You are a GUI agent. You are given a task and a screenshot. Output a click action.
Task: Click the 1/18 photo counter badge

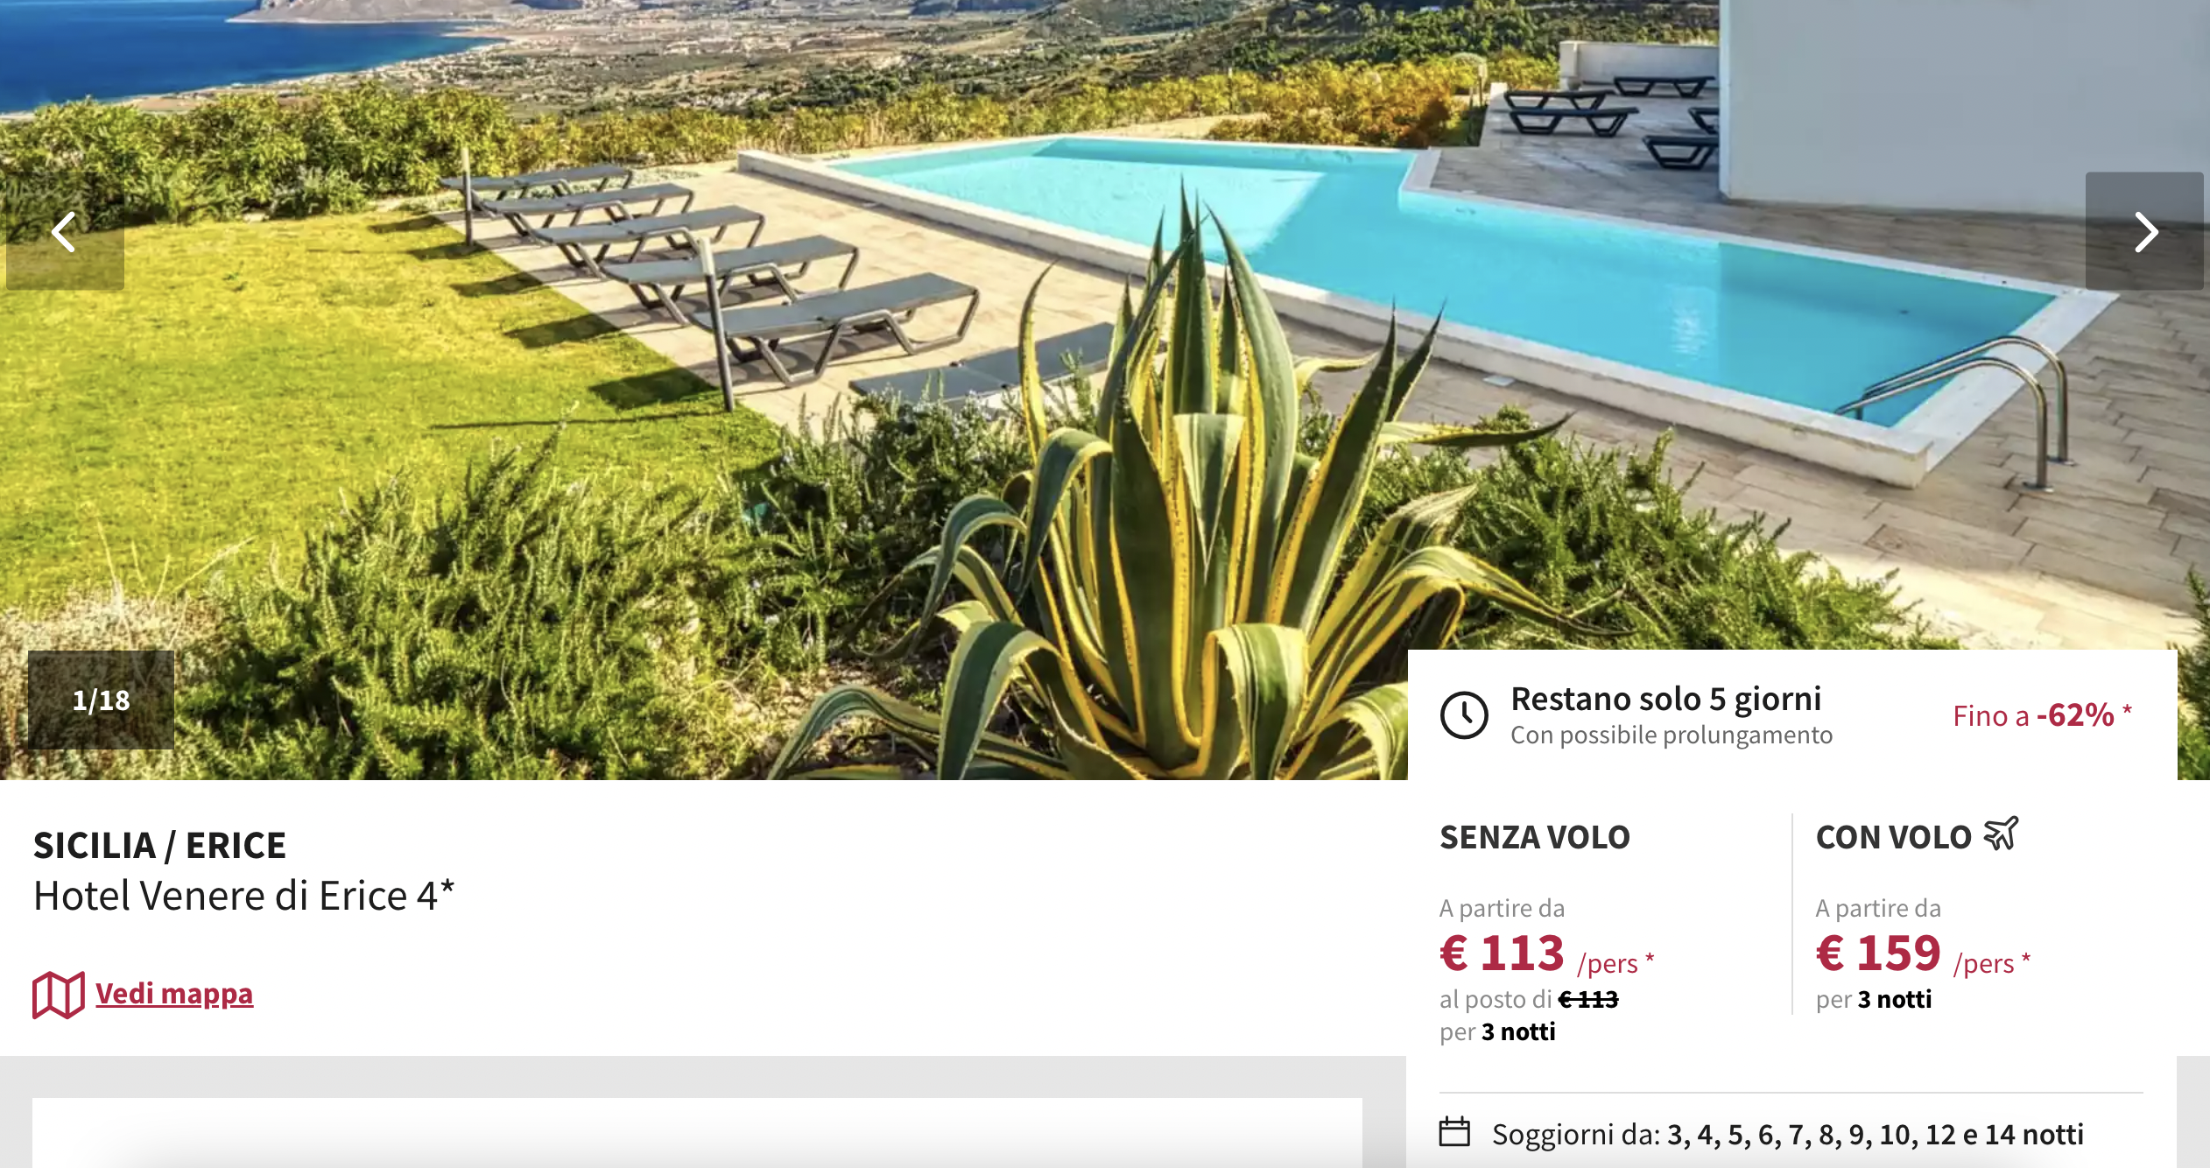point(101,700)
